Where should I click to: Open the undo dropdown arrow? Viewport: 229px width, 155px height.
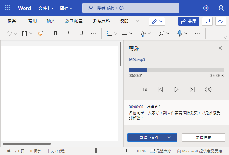coord(16,34)
